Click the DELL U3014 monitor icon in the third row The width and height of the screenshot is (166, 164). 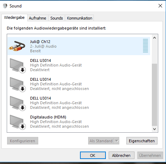[18, 84]
